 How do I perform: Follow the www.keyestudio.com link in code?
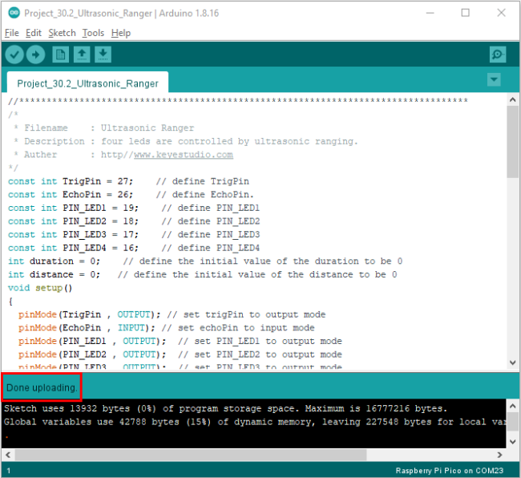tap(184, 155)
